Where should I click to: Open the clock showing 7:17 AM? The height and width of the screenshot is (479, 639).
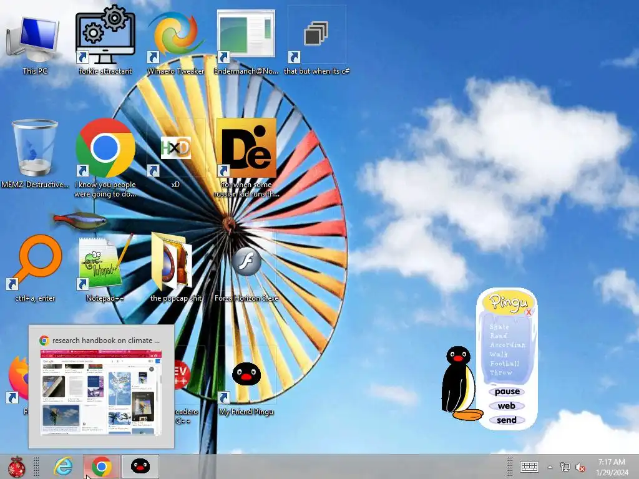(x=612, y=467)
